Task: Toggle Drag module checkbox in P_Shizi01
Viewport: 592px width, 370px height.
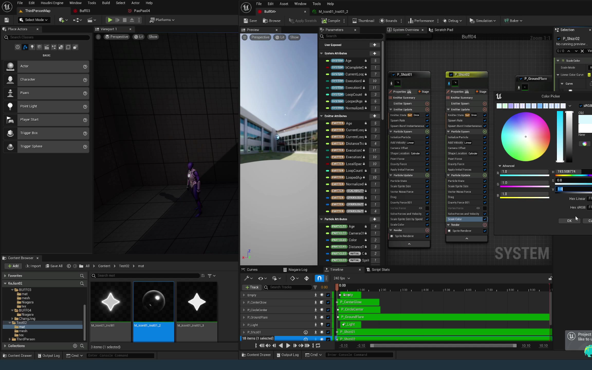Action: coord(427,197)
